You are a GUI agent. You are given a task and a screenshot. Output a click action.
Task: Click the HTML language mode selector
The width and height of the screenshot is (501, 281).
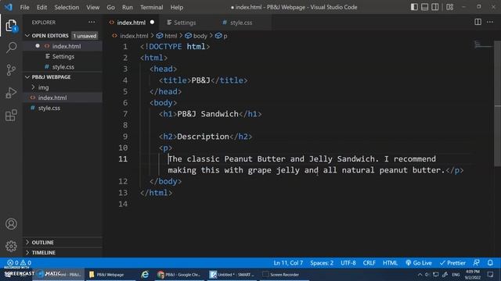pos(390,263)
